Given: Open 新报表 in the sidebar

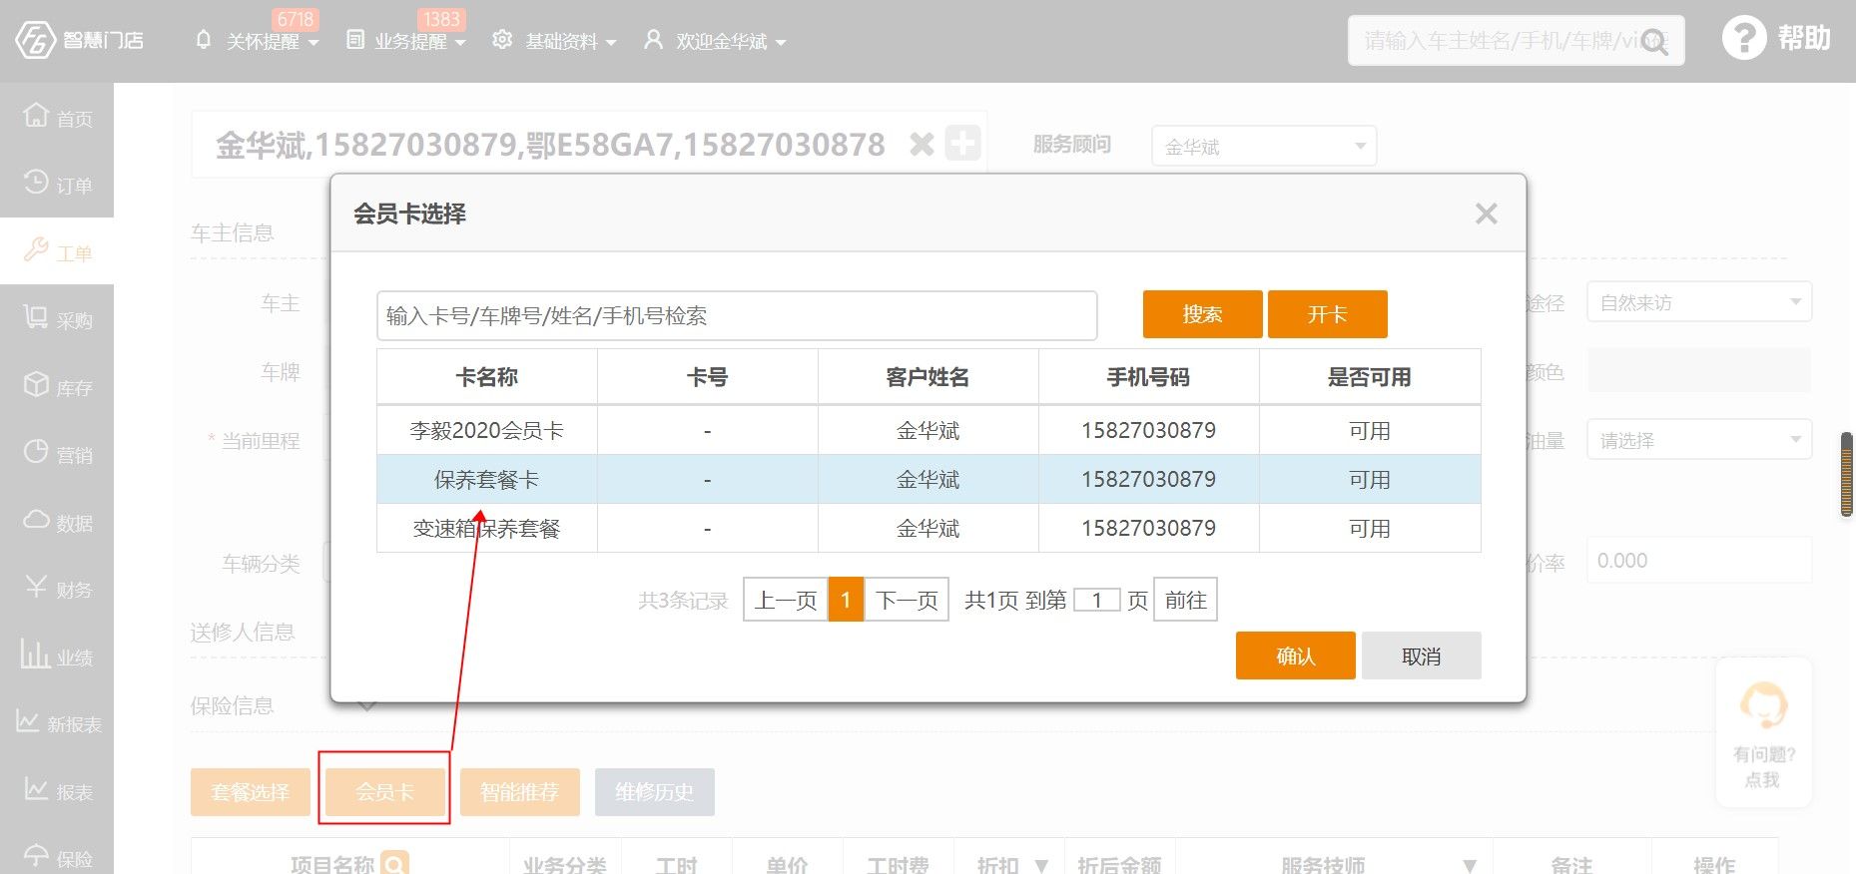Looking at the screenshot, I should tap(57, 723).
